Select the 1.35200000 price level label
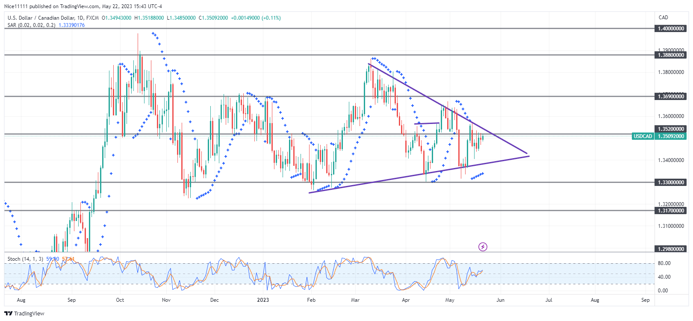Screen dimensions: 693x321 click(x=671, y=129)
